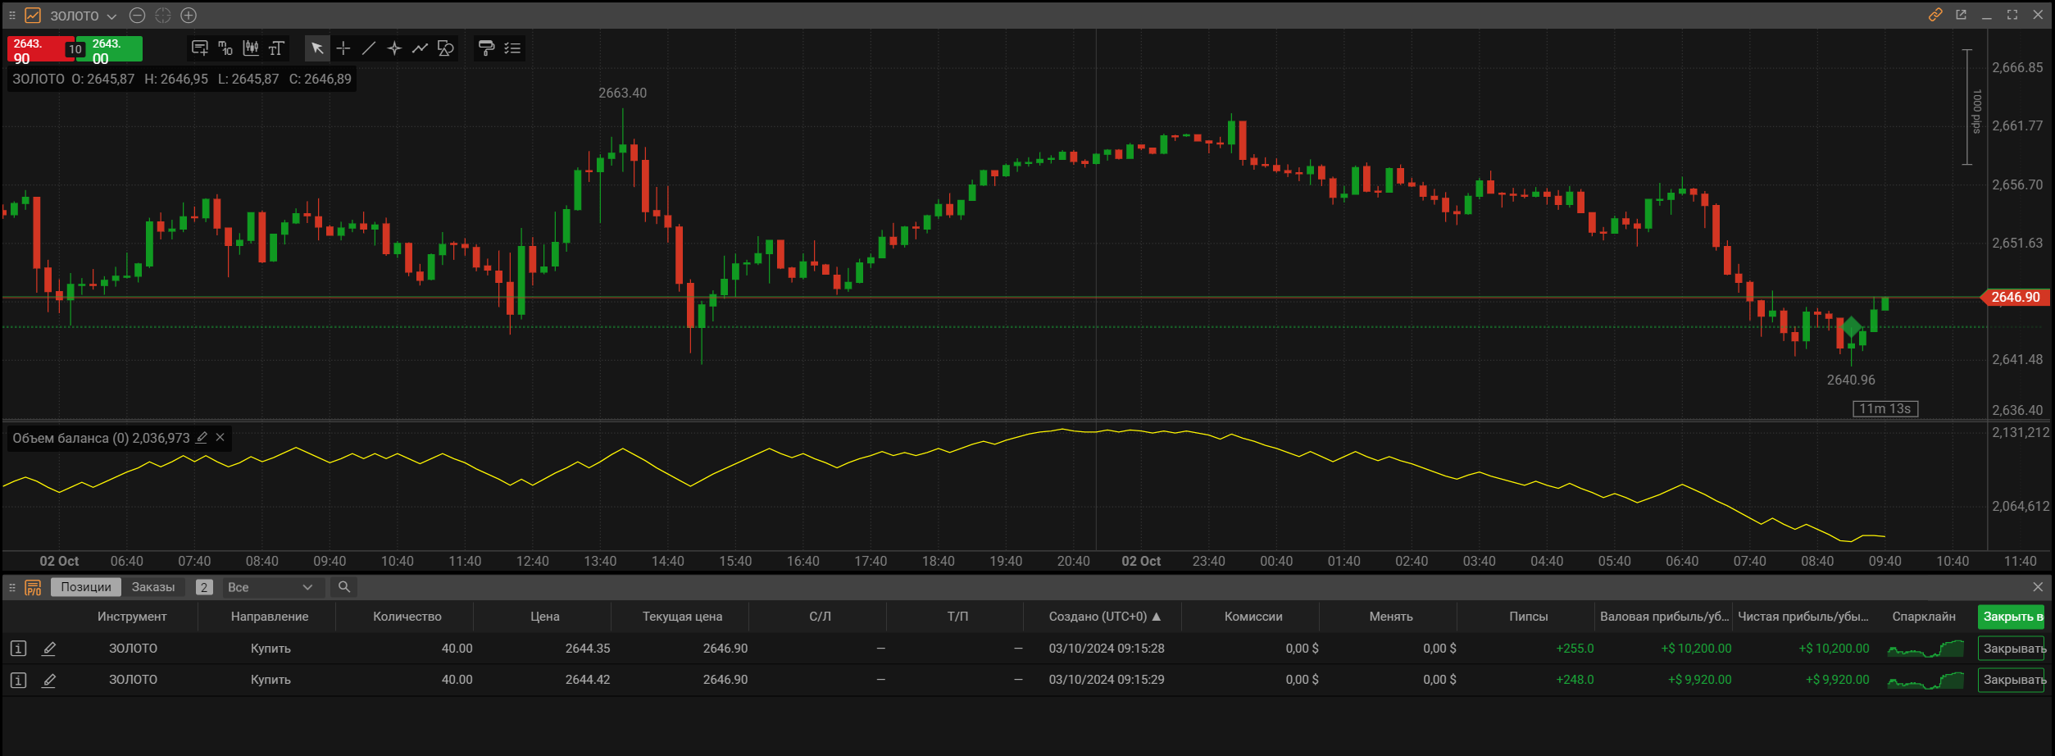The width and height of the screenshot is (2055, 756).
Task: Expand the ЗОЛОТО symbol dropdown
Action: click(112, 16)
